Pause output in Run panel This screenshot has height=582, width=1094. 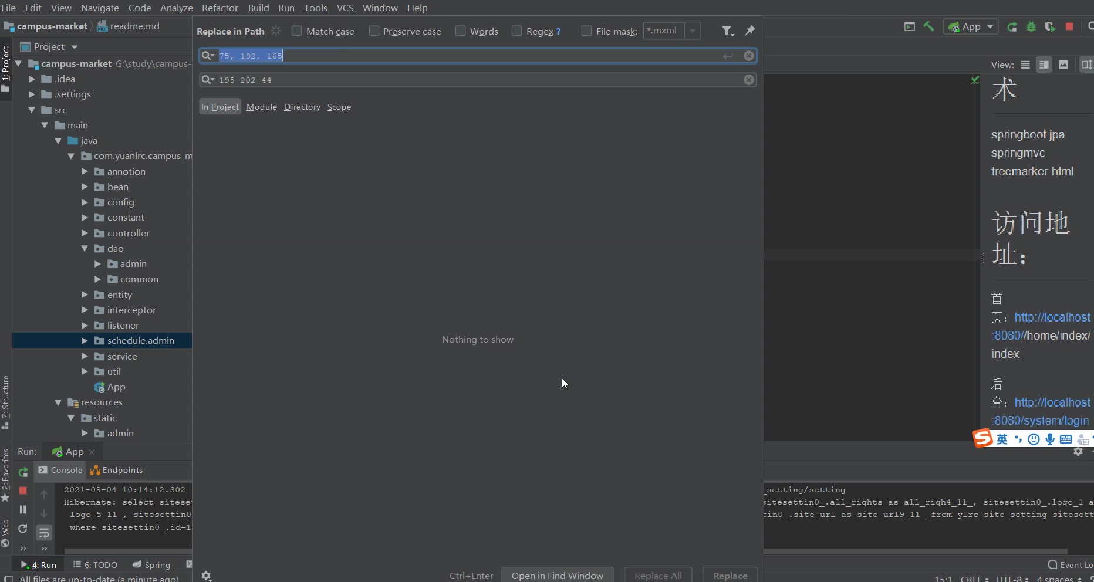click(23, 509)
